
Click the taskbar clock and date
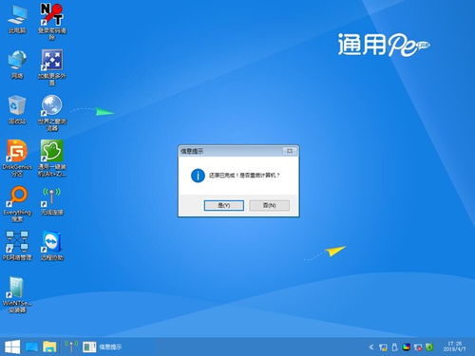(454, 347)
